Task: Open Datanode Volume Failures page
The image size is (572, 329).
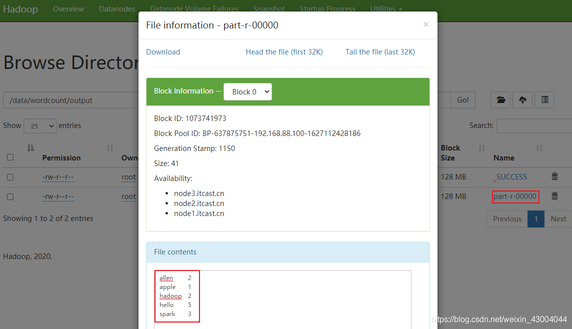Action: 194,9
